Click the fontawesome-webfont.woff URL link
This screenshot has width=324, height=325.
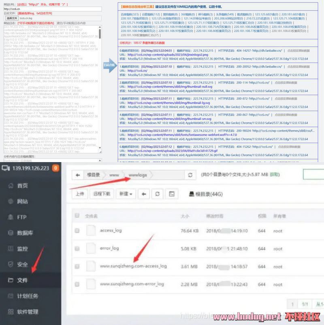pyautogui.click(x=182, y=135)
